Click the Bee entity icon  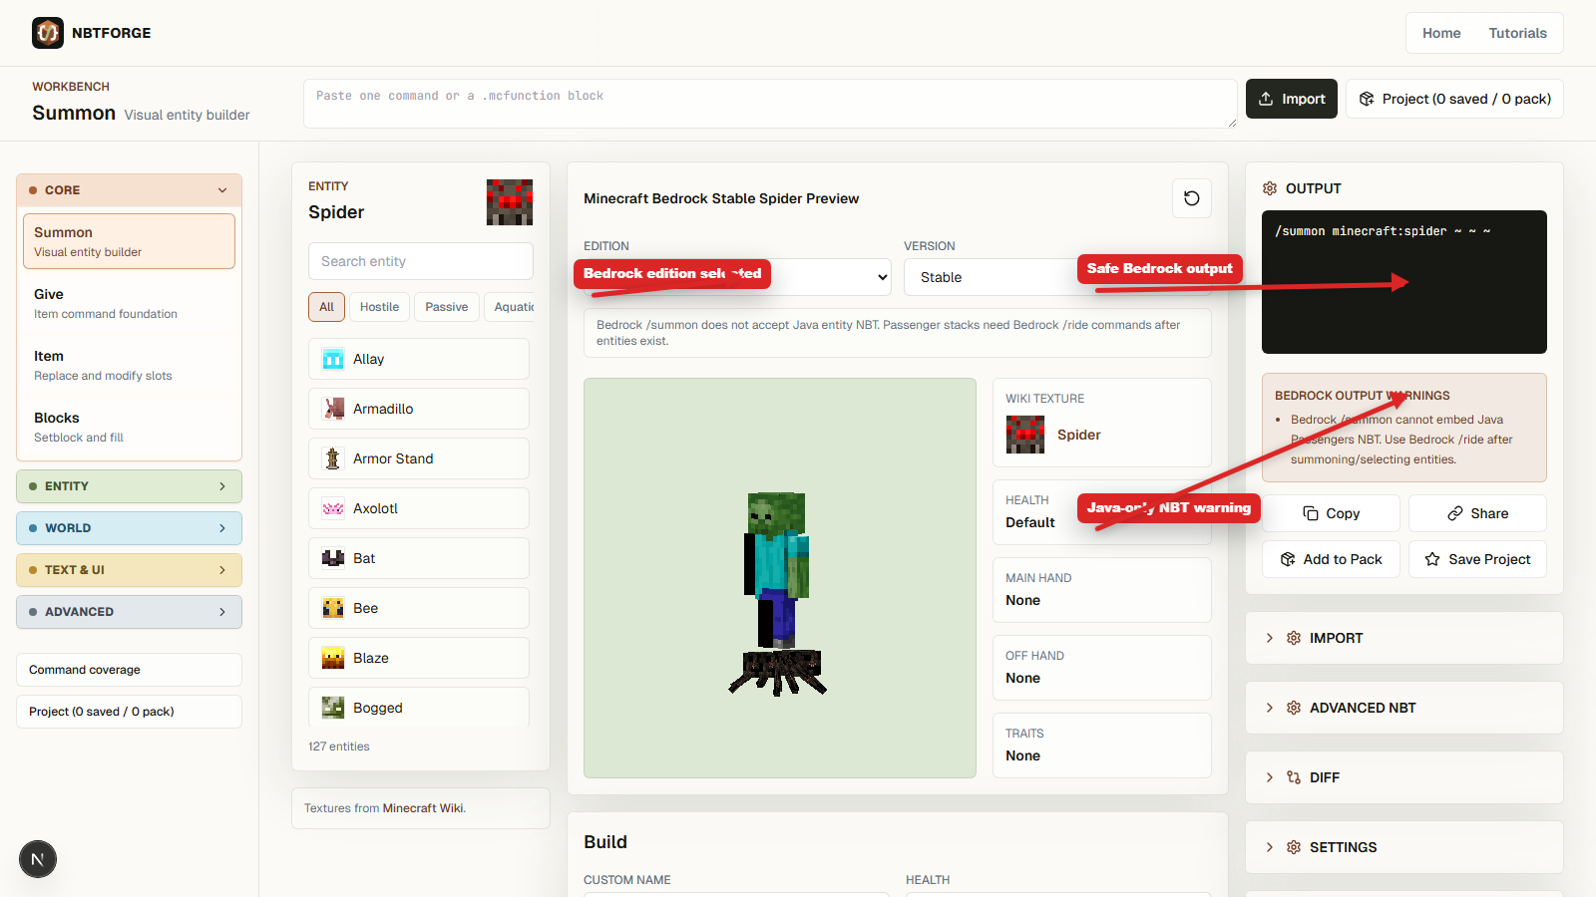pyautogui.click(x=333, y=608)
